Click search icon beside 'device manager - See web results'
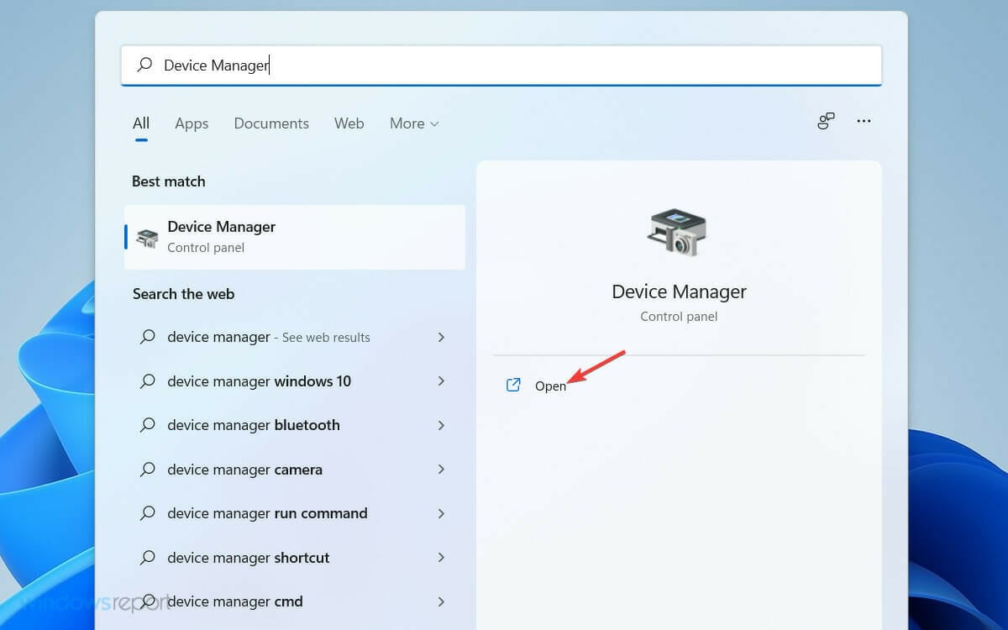 click(x=148, y=337)
